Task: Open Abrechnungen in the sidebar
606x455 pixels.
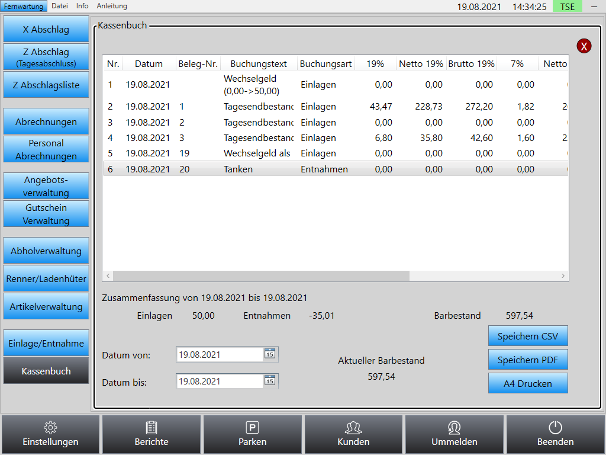Action: click(x=46, y=121)
